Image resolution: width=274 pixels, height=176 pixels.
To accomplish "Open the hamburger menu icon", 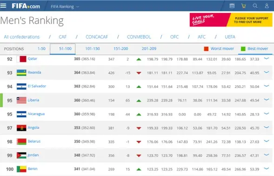I will [3, 6].
